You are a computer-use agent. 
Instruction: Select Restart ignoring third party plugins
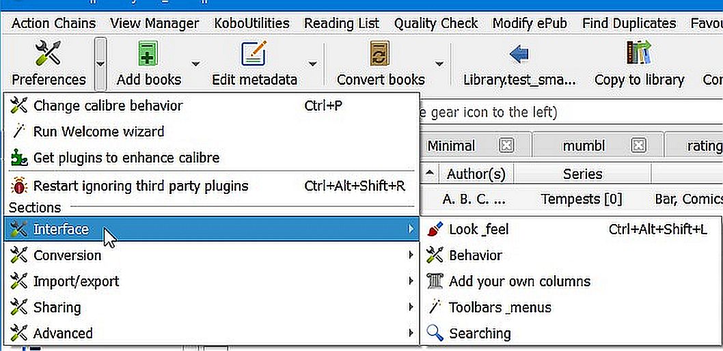tap(212, 186)
